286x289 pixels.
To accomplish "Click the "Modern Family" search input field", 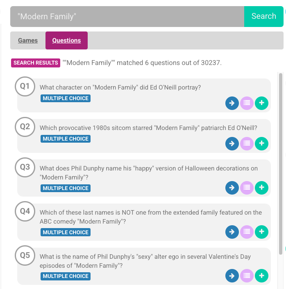I will pos(127,16).
